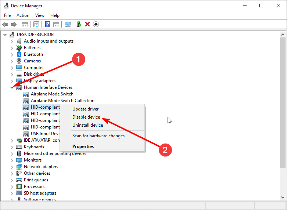
Task: Click the keyboard icon beside Keyboards
Action: click(19, 147)
